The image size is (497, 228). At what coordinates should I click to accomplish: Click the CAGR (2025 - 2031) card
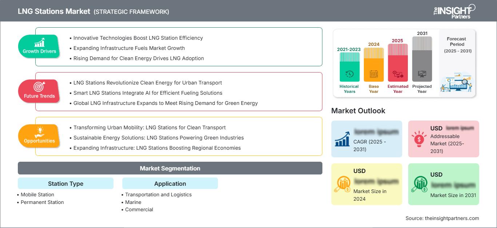point(367,139)
